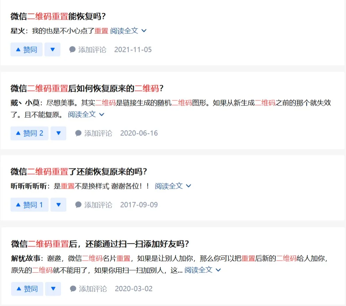Open author name 解忧故事
346x306 pixels.
tap(26, 258)
